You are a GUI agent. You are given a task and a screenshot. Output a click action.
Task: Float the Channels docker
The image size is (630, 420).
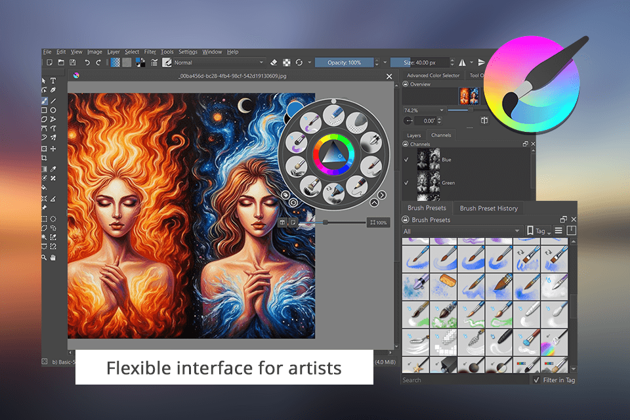coord(525,144)
